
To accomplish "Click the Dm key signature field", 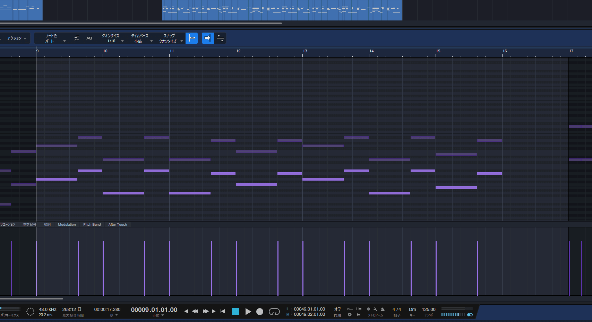I will click(412, 310).
